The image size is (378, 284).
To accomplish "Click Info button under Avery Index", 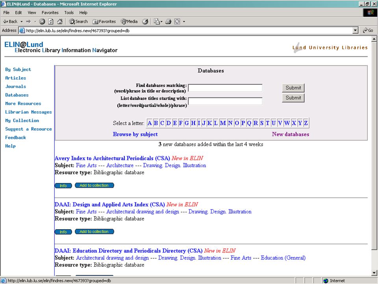I will (x=63, y=185).
